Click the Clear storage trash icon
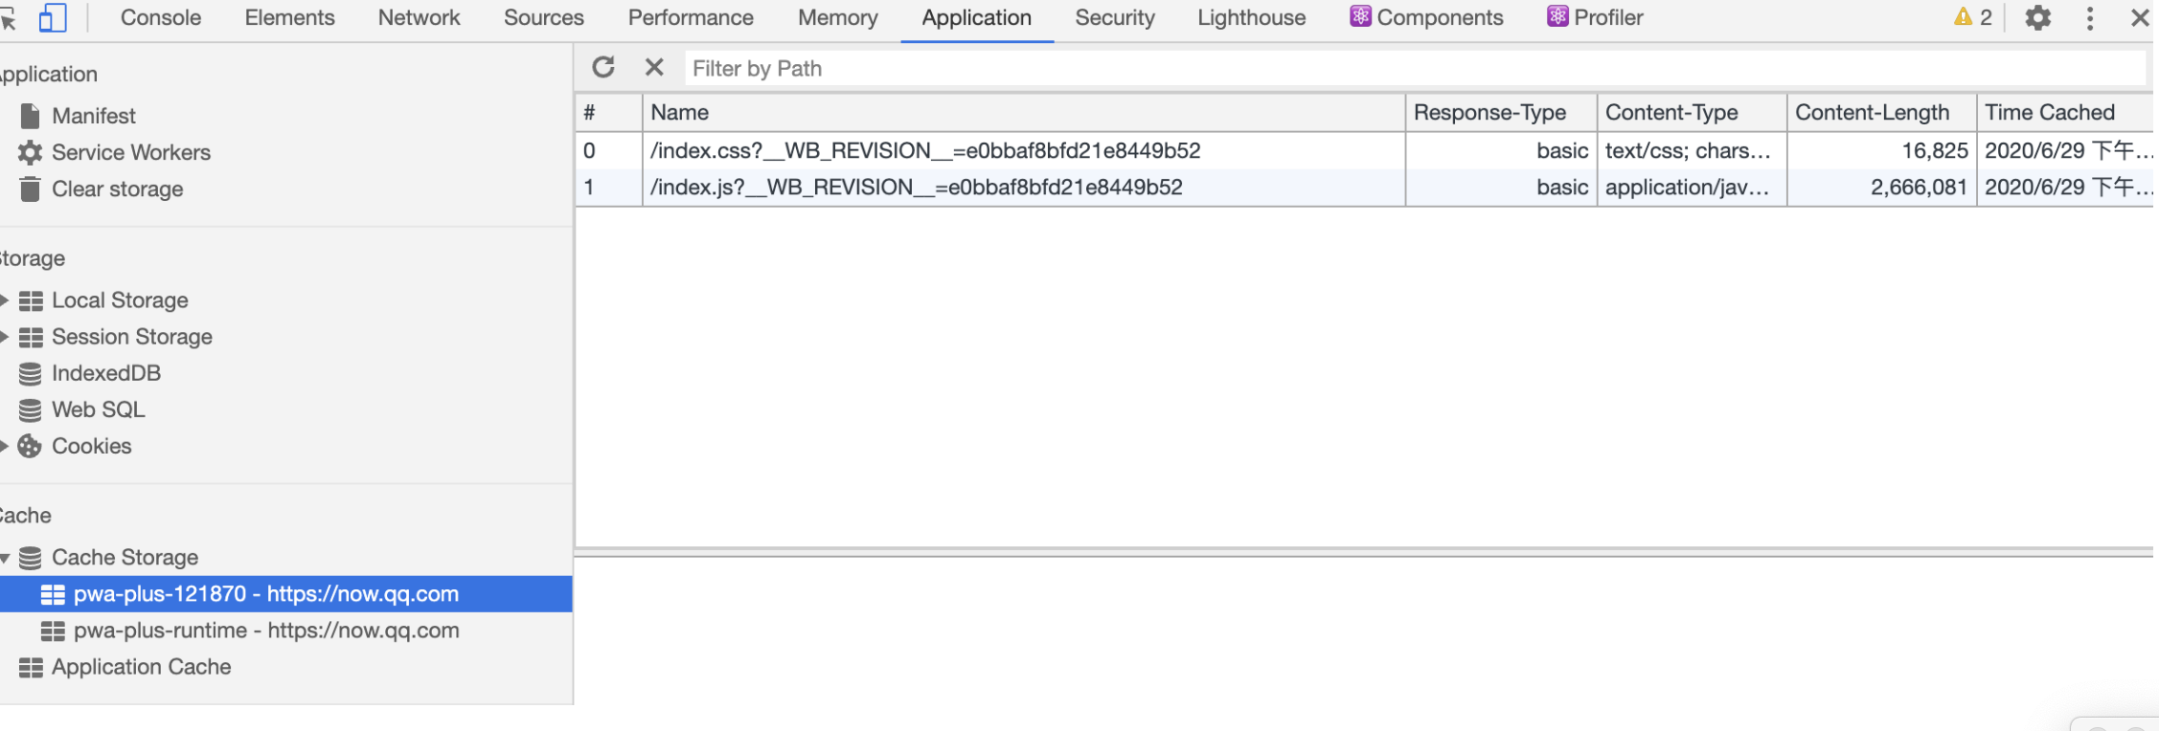This screenshot has width=2159, height=731. point(31,188)
